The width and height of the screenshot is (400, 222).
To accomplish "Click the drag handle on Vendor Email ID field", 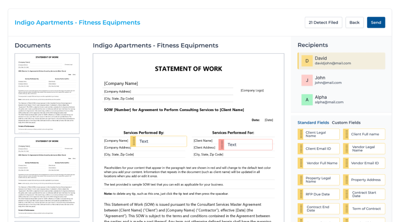I will coord(346,163).
